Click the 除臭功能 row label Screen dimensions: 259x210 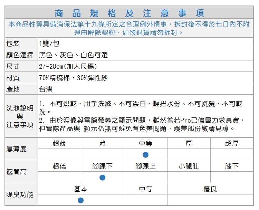[x=20, y=195]
